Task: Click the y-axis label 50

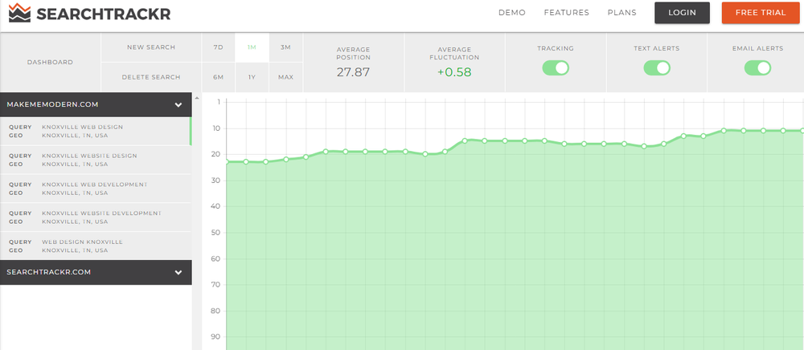Action: point(215,233)
